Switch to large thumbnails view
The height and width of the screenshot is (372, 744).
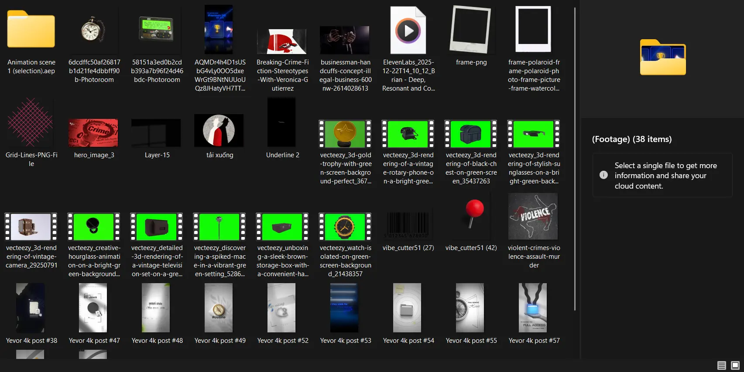[735, 365]
